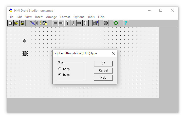Open the File menu
This screenshot has width=185, height=119.
(x=11, y=17)
